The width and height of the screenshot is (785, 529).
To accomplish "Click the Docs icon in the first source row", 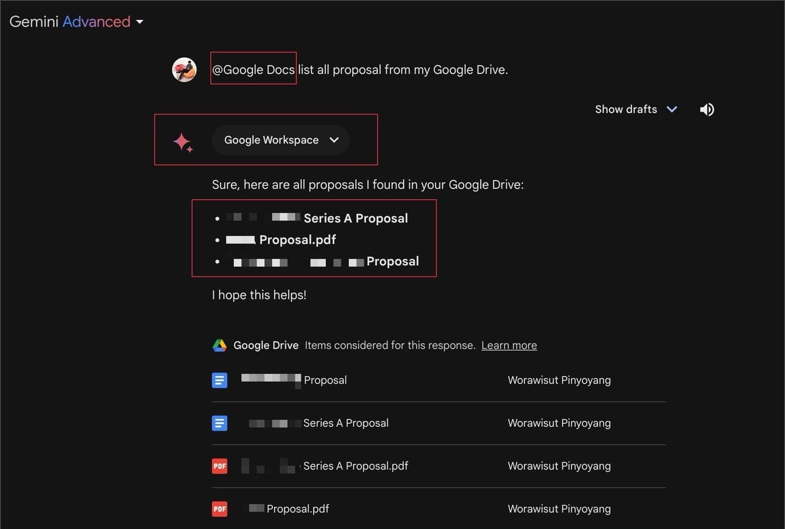I will pyautogui.click(x=219, y=381).
